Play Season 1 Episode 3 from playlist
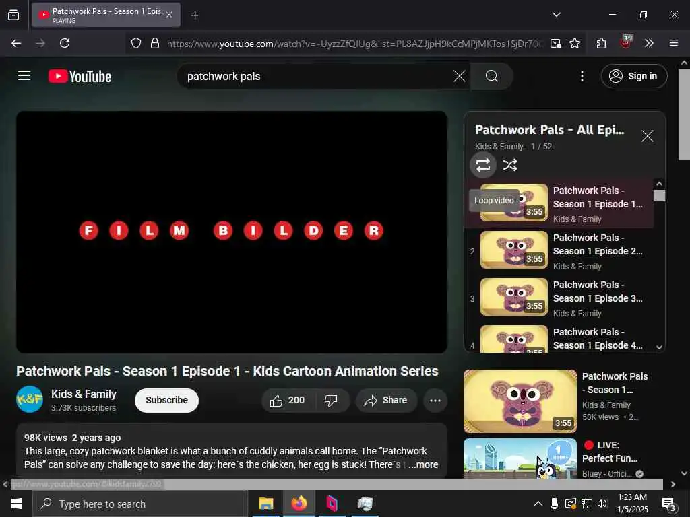Screen dimensions: 690x517 tap(559, 298)
